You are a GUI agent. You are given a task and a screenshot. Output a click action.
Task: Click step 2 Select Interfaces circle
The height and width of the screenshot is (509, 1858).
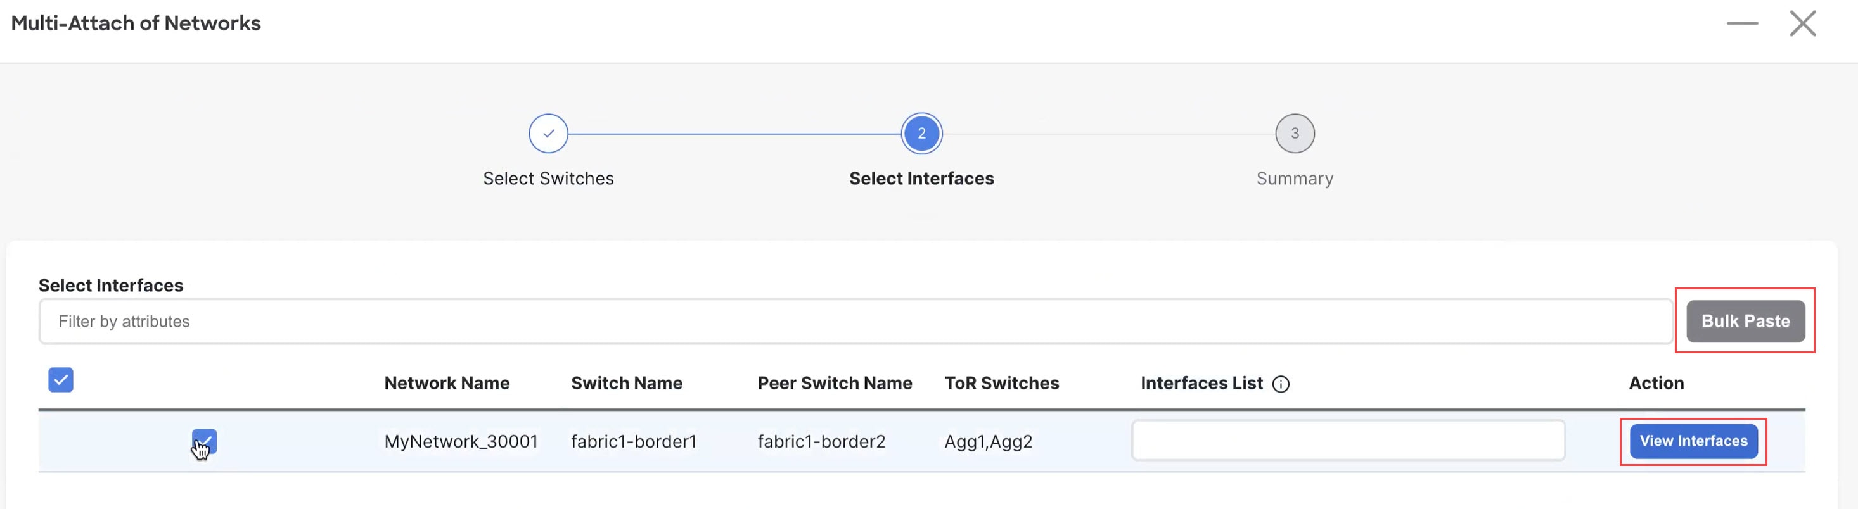921,134
